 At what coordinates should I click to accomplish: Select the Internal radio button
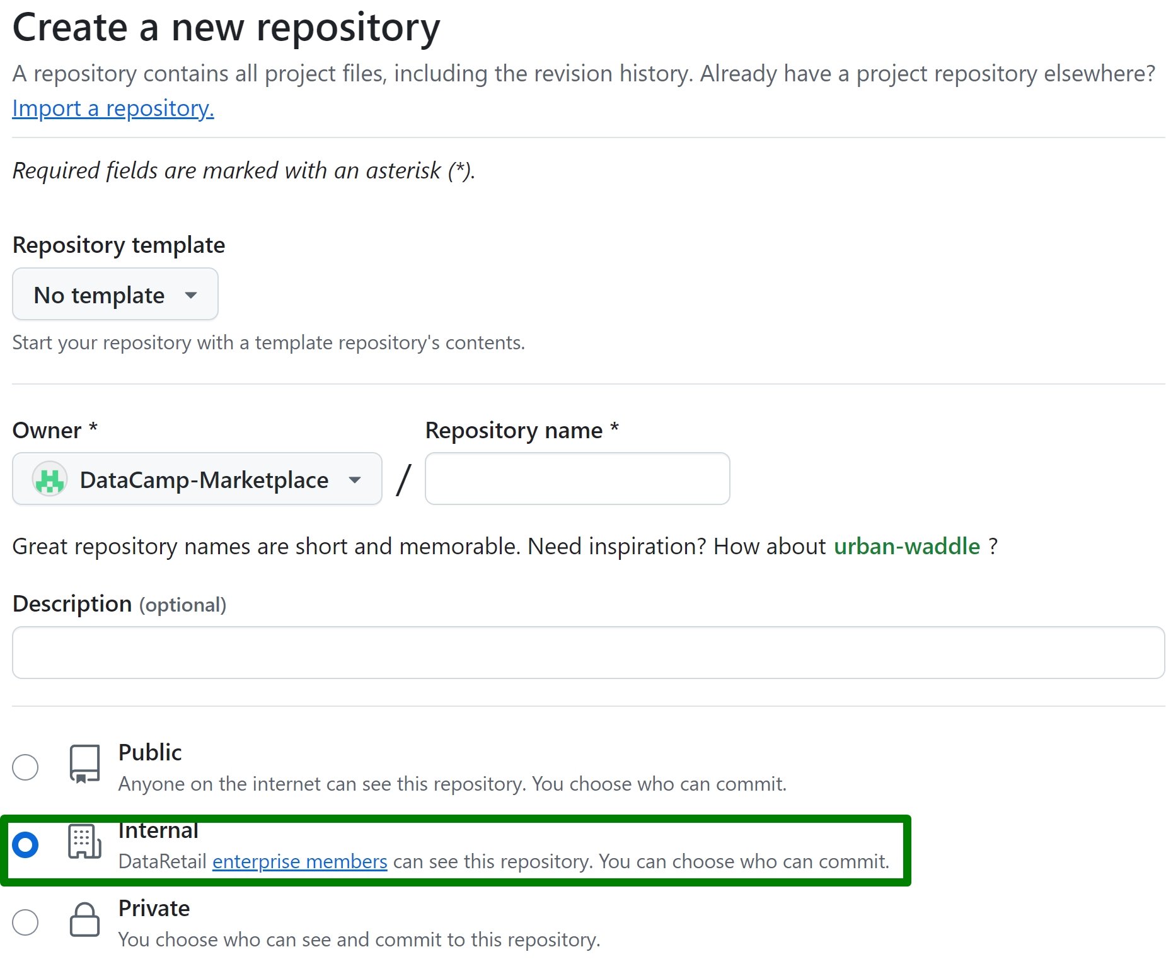pos(25,845)
